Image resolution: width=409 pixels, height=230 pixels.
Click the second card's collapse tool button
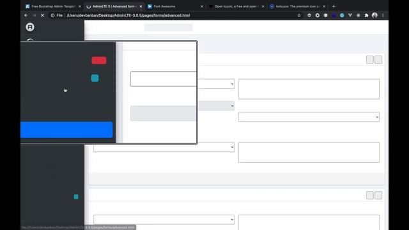[369, 195]
